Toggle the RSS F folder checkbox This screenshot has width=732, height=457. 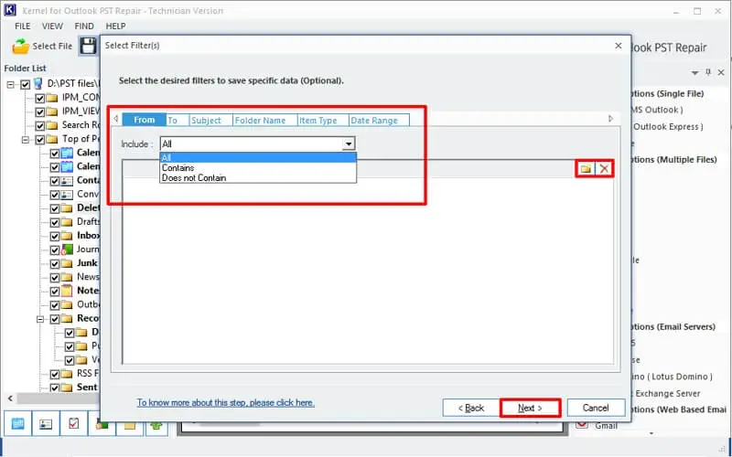click(x=55, y=374)
